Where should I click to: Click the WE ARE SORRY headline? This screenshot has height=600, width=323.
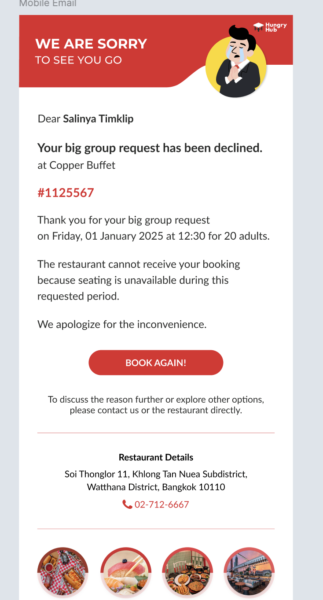[x=91, y=44]
